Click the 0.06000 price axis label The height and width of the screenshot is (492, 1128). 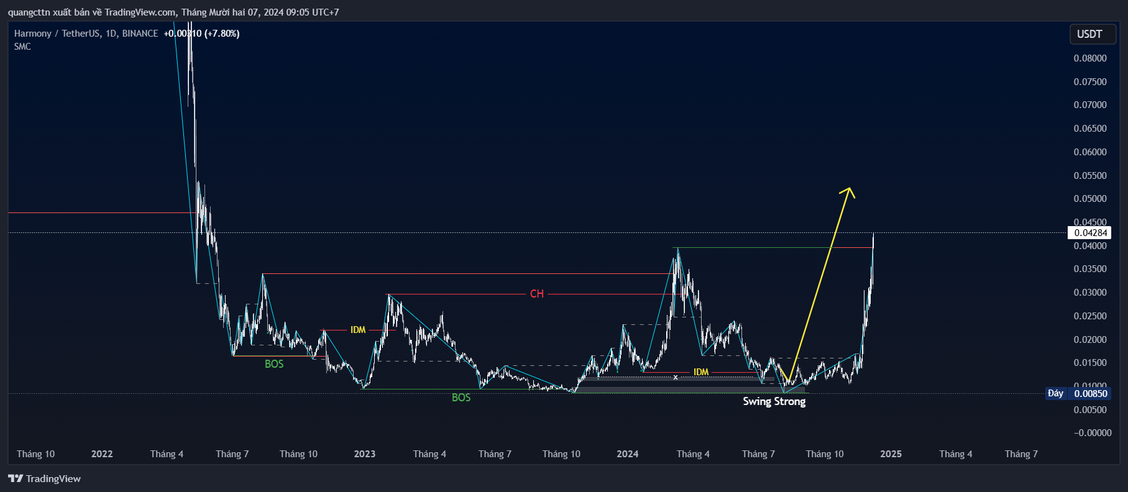click(1090, 152)
